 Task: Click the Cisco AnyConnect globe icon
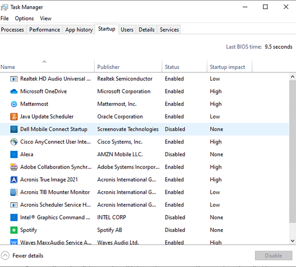(14, 142)
